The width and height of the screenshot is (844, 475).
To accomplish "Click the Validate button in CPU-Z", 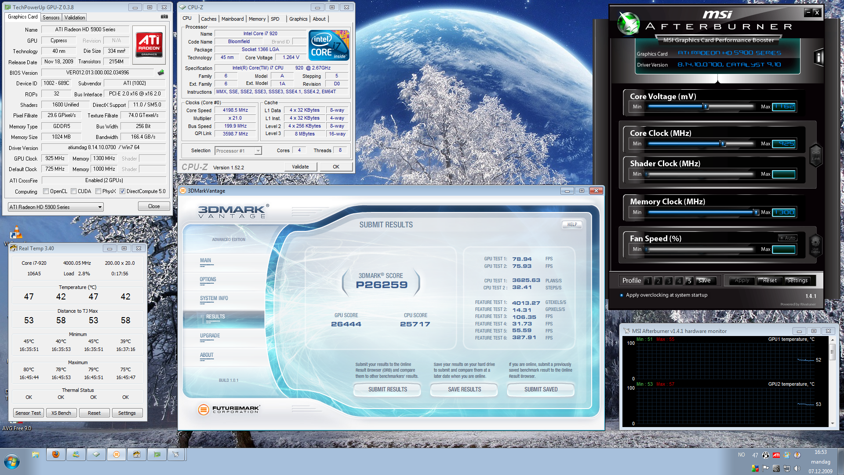I will pos(300,167).
